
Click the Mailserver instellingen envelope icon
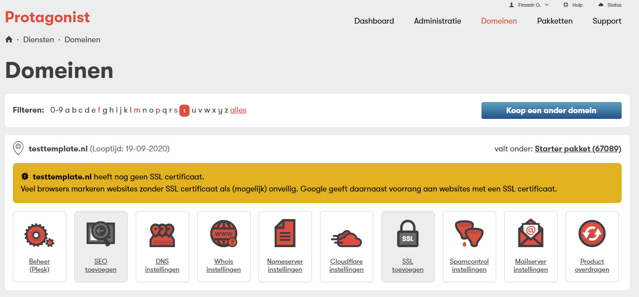click(530, 234)
